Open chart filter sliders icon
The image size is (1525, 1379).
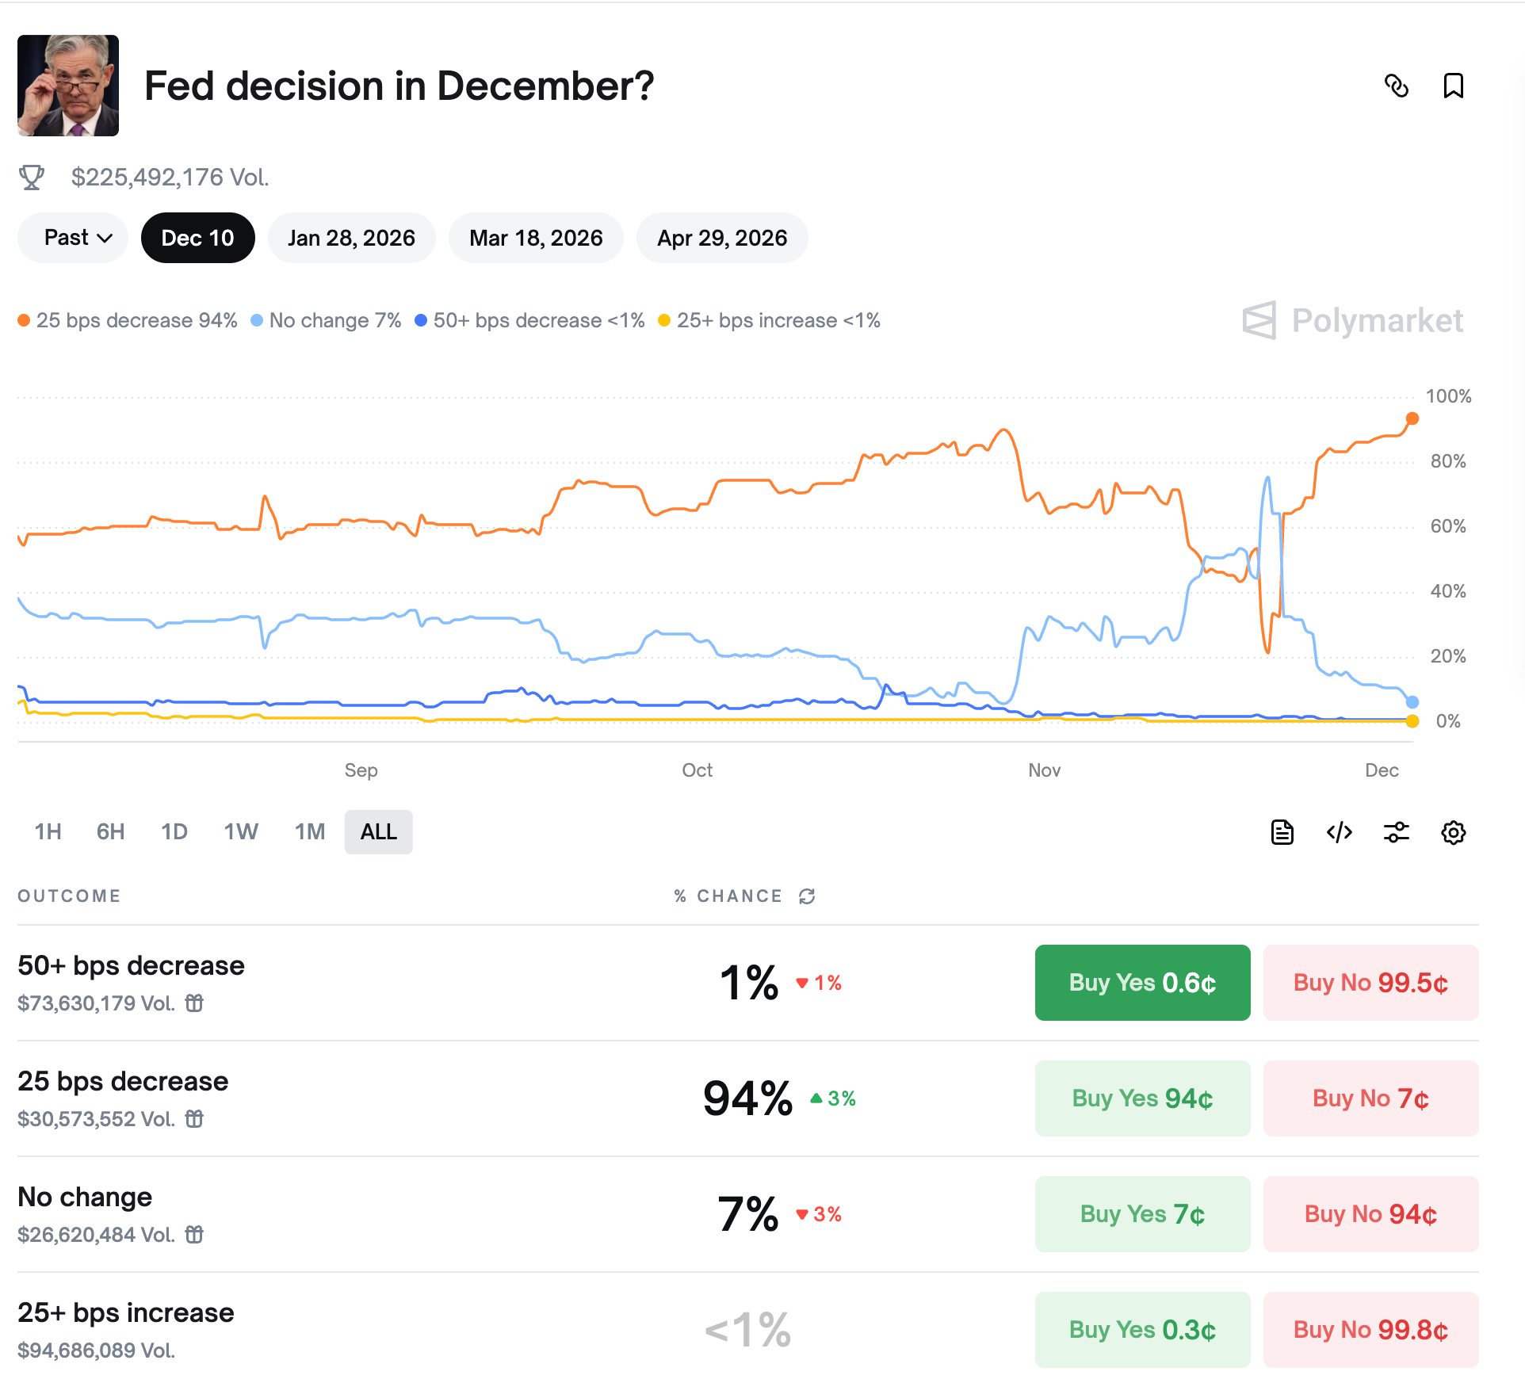coord(1396,832)
